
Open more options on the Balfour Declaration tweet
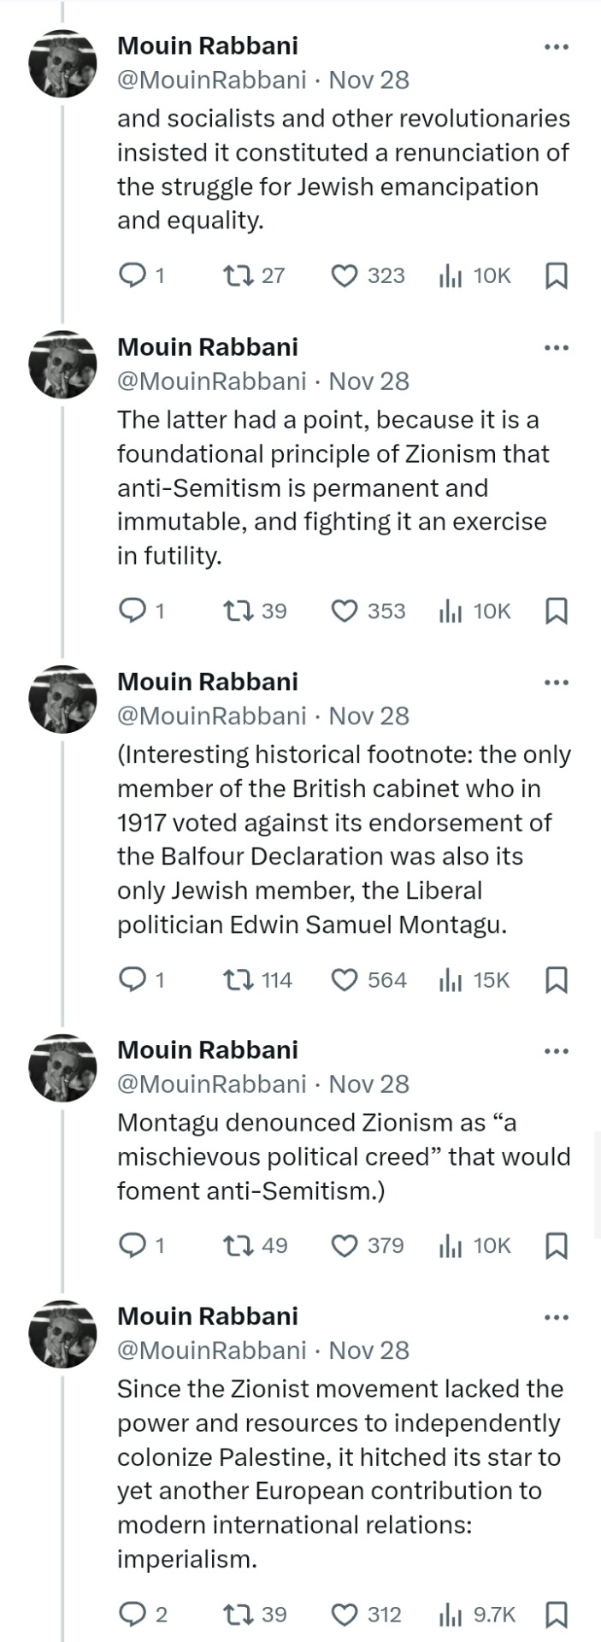556,682
